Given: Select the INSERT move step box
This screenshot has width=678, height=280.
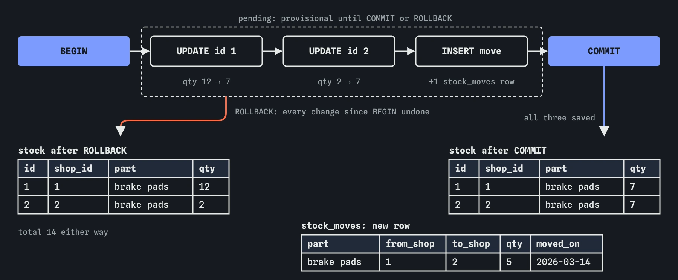Looking at the screenshot, I should (x=472, y=51).
